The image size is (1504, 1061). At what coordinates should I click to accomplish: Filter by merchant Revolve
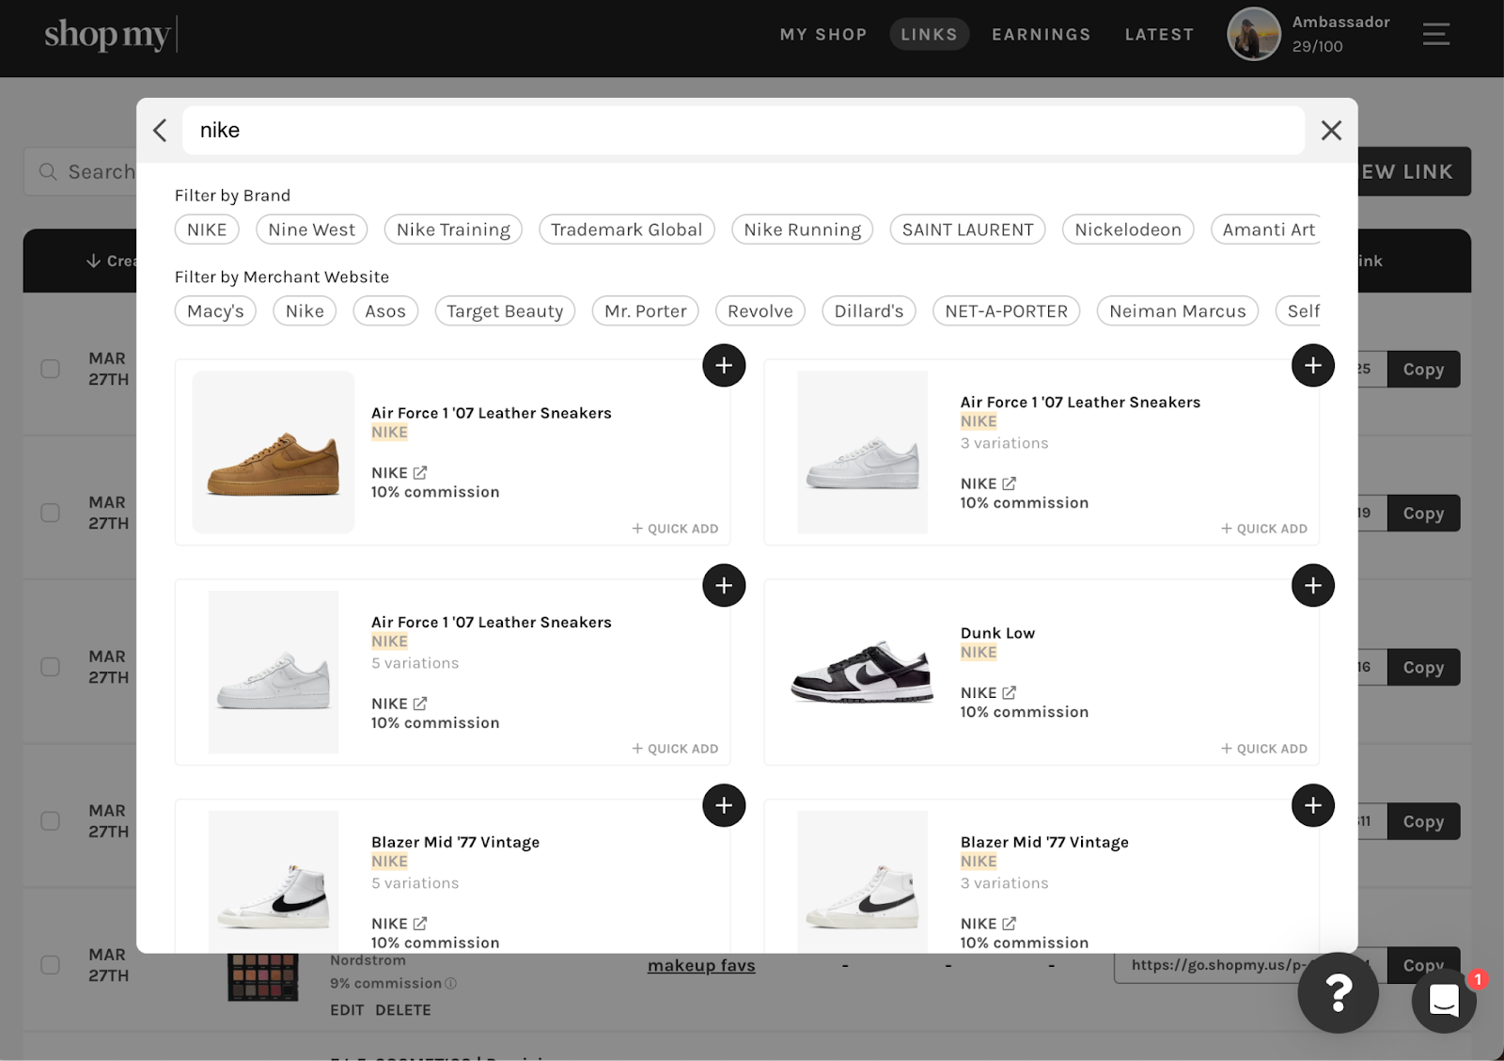tap(760, 311)
